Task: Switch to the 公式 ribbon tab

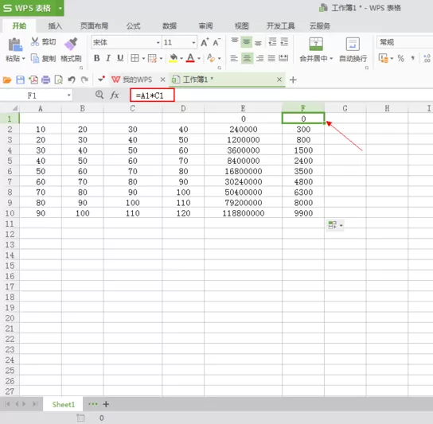Action: click(x=134, y=26)
